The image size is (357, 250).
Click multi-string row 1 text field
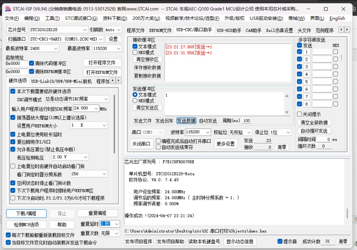322,51
